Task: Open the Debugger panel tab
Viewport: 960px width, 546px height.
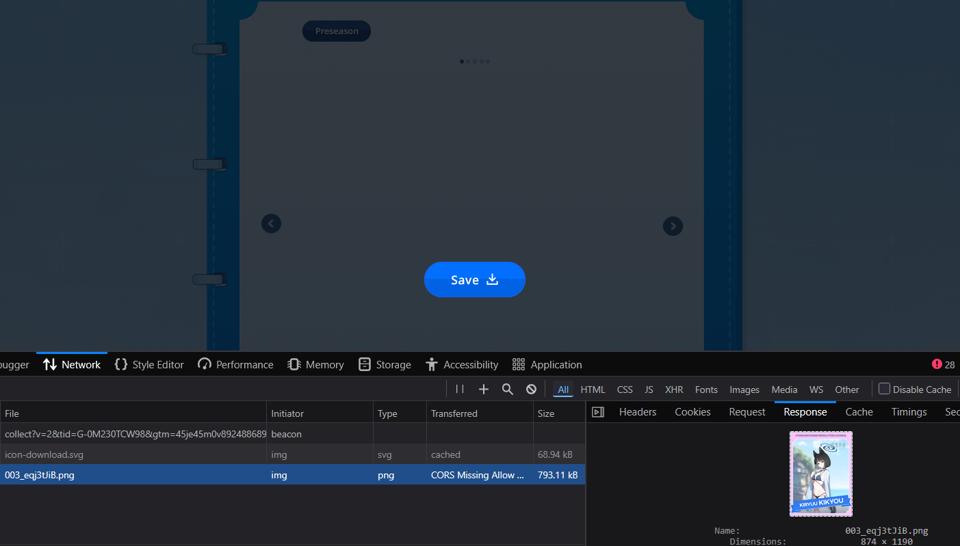Action: tap(15, 364)
